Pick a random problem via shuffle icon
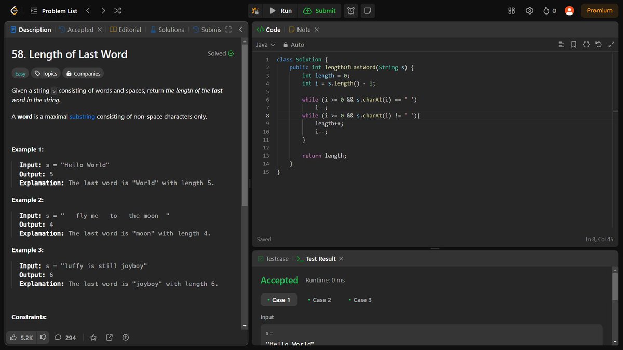The height and width of the screenshot is (350, 623). coord(118,10)
